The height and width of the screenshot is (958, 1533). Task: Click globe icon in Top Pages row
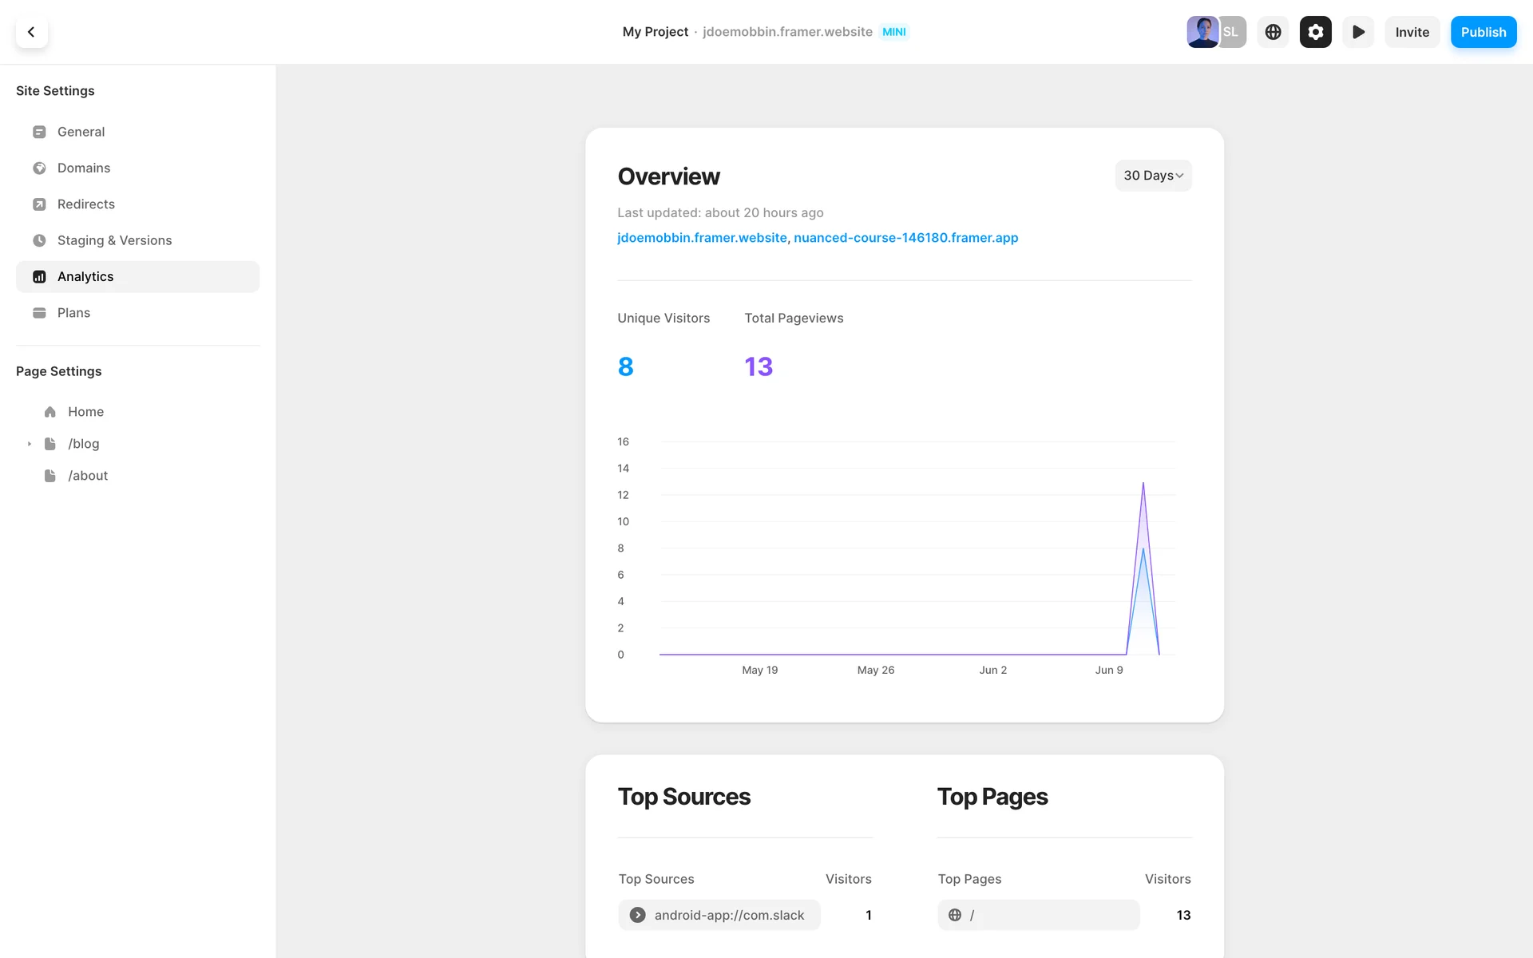tap(954, 915)
